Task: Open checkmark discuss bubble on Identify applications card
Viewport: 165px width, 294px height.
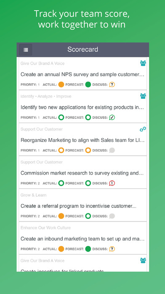Action: click(x=112, y=117)
